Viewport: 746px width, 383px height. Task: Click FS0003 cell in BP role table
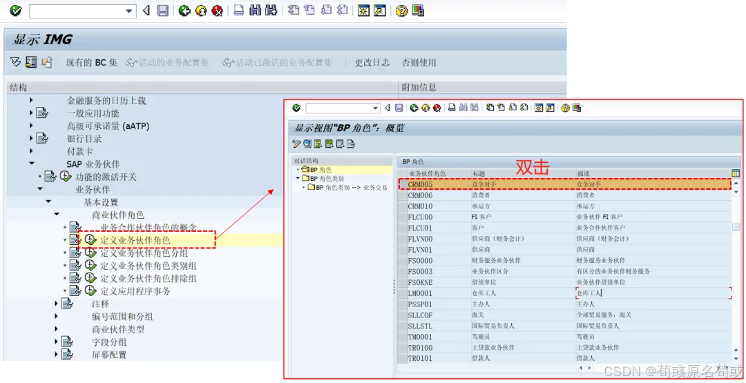click(x=420, y=271)
